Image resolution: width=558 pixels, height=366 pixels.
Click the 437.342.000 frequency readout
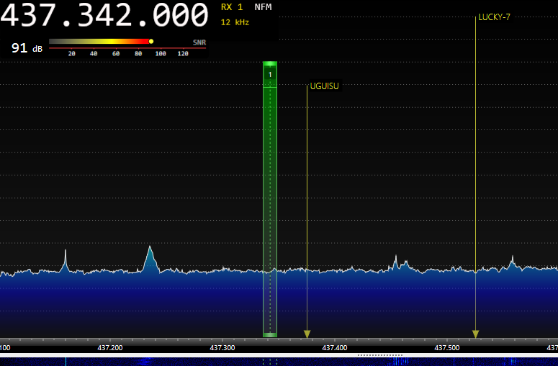click(x=104, y=15)
